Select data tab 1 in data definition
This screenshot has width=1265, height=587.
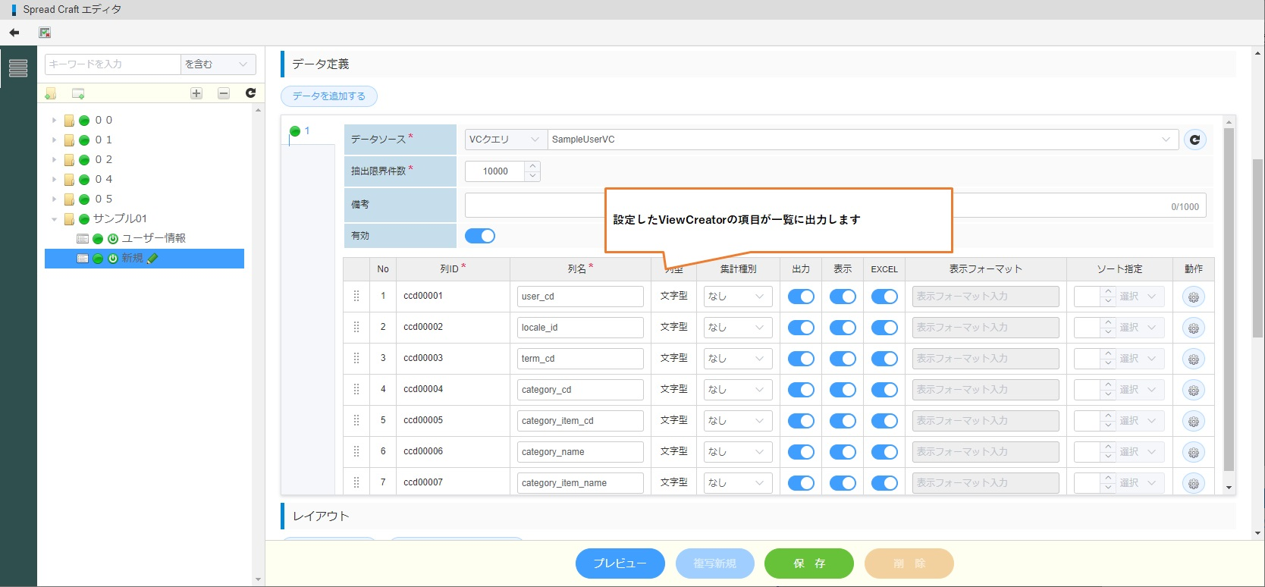(x=306, y=131)
